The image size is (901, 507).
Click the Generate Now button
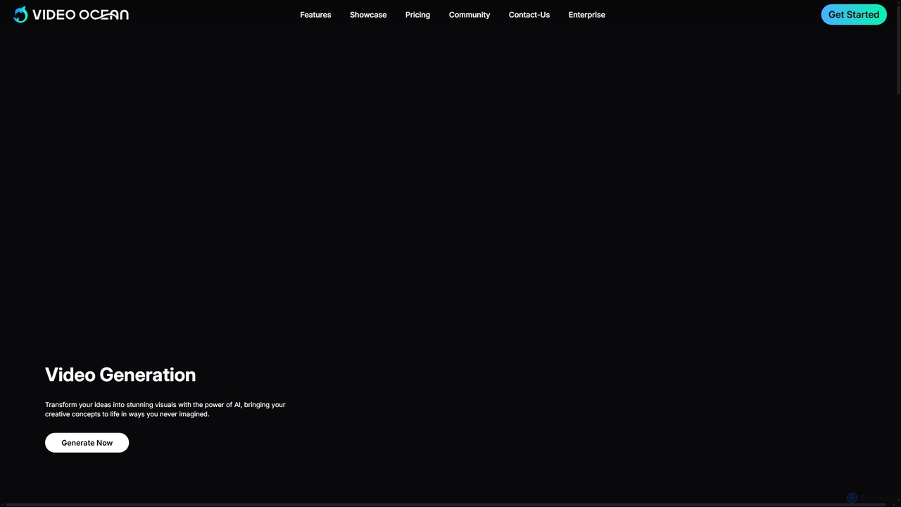pos(87,443)
